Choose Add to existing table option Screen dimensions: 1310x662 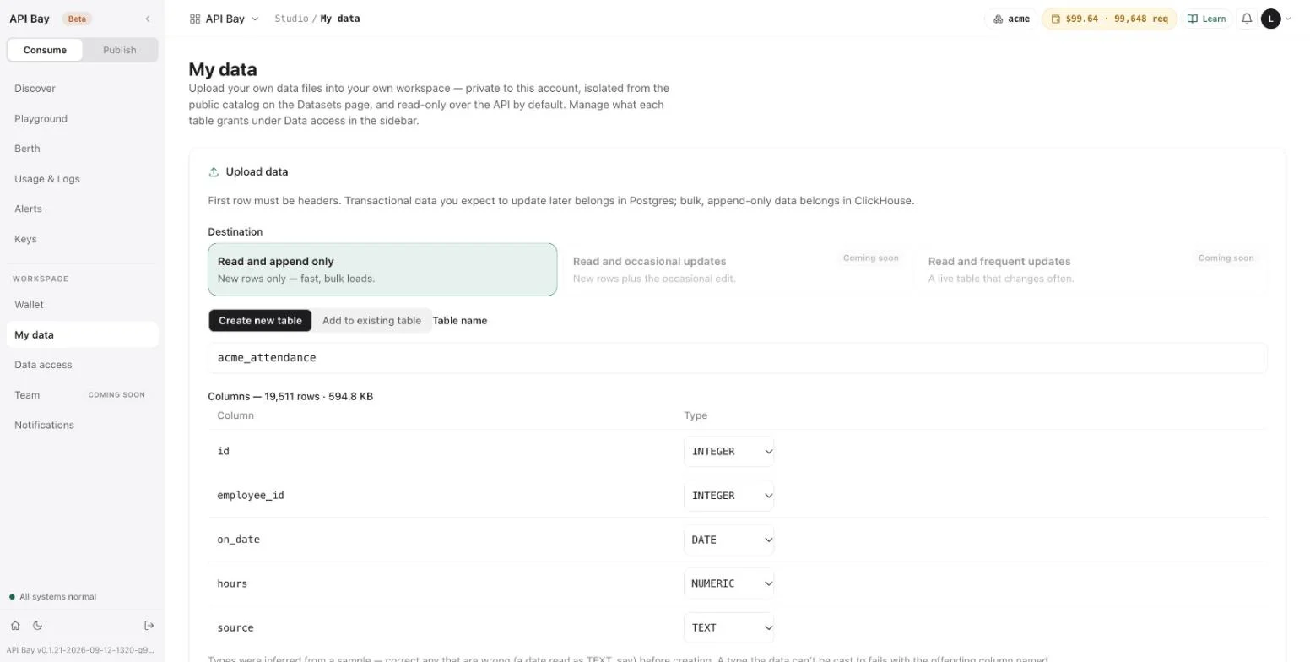coord(371,321)
